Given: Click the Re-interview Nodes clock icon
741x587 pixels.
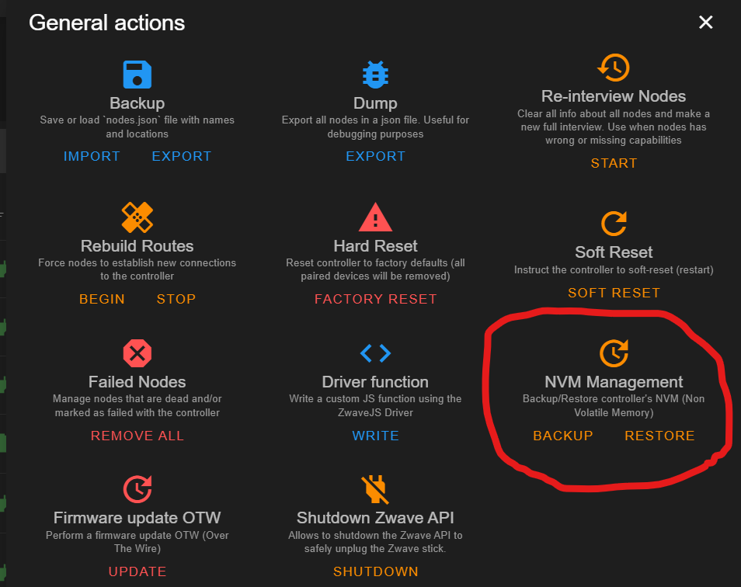Looking at the screenshot, I should 614,68.
